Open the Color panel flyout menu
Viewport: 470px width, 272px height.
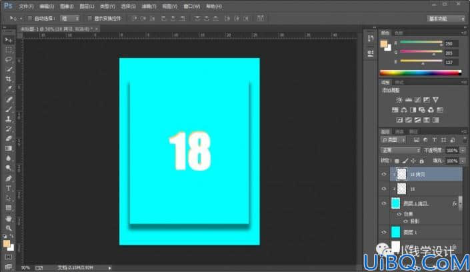click(x=464, y=33)
